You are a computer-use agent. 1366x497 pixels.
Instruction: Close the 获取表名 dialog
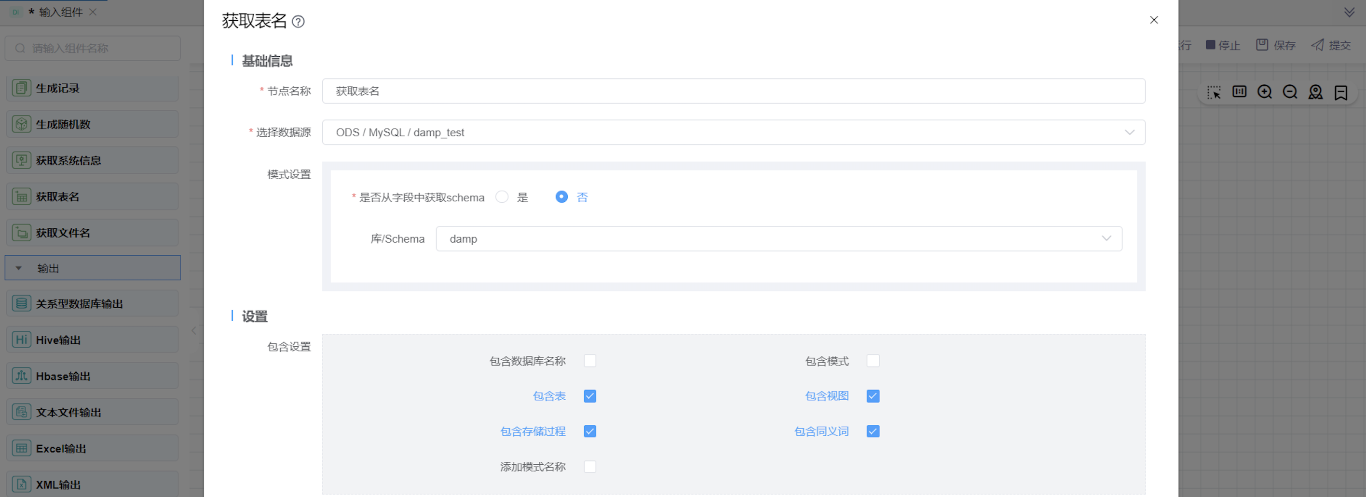pos(1153,20)
